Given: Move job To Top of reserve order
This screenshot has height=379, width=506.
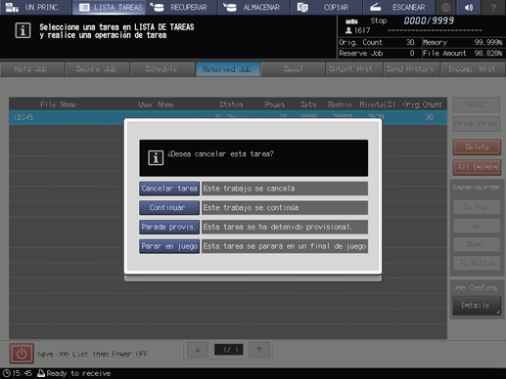Looking at the screenshot, I should (477, 206).
